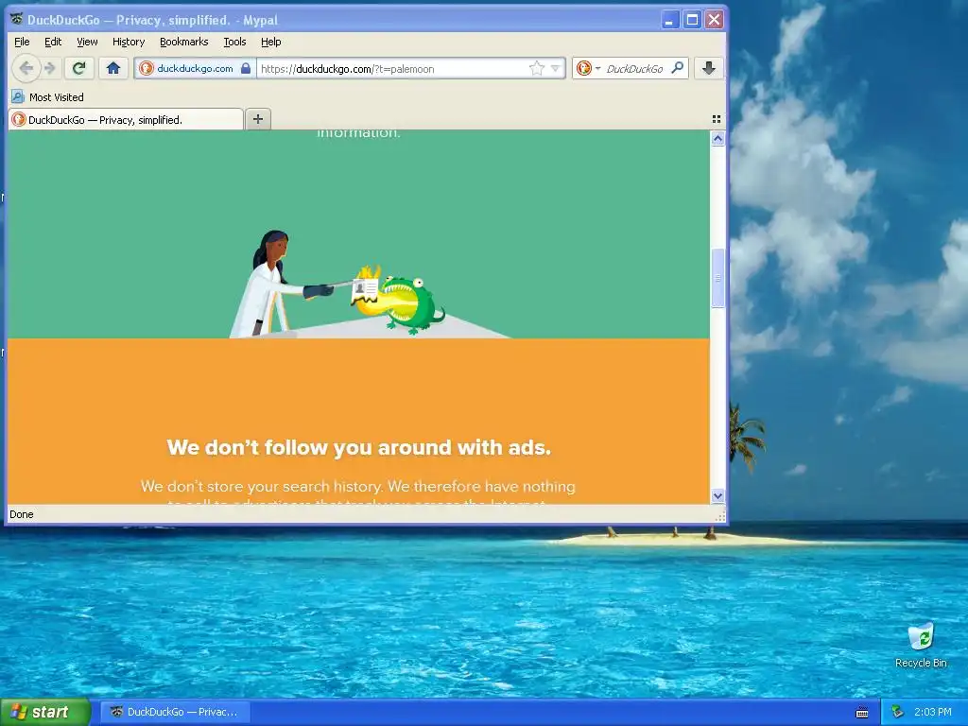This screenshot has height=726, width=968.
Task: Click the Safely Remove Hardware tray icon
Action: (897, 712)
